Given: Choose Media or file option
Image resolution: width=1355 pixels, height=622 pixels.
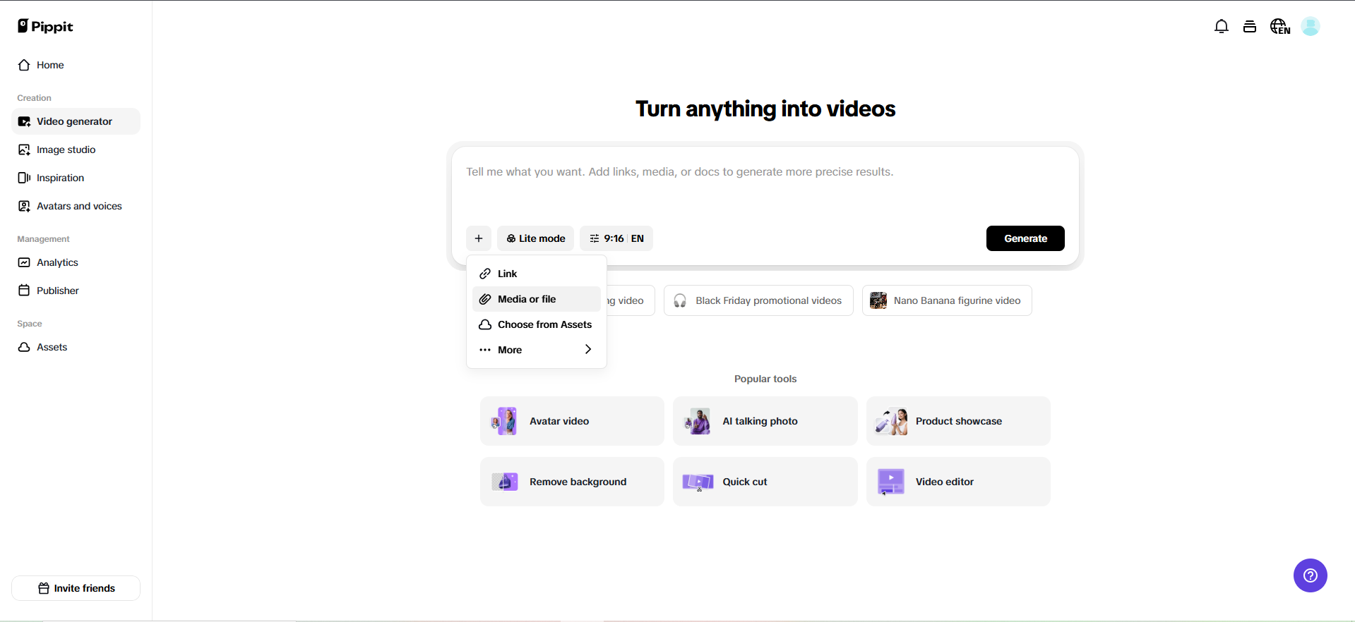Looking at the screenshot, I should tap(537, 299).
